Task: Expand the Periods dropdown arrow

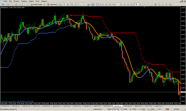Action: [94, 4]
